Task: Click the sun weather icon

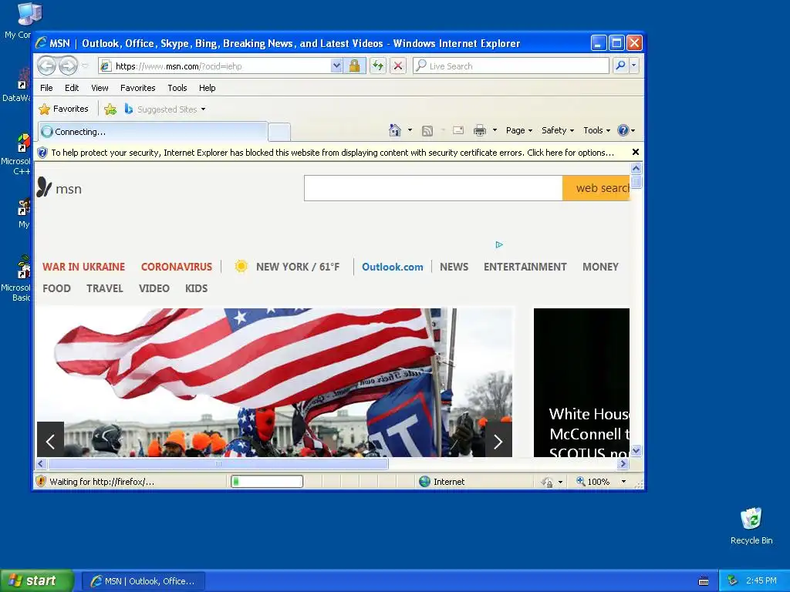Action: 241,266
